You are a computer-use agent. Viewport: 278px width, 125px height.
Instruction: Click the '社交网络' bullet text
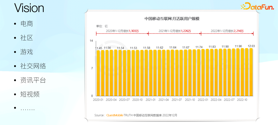tap(33, 66)
